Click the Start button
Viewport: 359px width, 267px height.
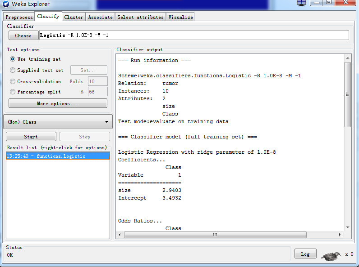coord(31,137)
